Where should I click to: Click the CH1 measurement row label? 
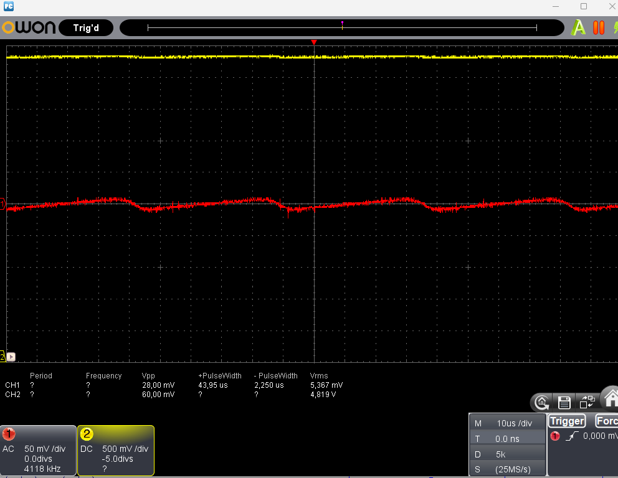[x=12, y=385]
